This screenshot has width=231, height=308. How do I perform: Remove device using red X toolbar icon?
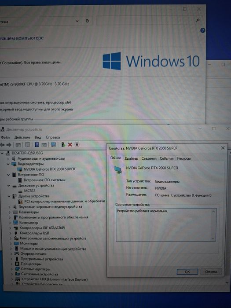coord(70,145)
